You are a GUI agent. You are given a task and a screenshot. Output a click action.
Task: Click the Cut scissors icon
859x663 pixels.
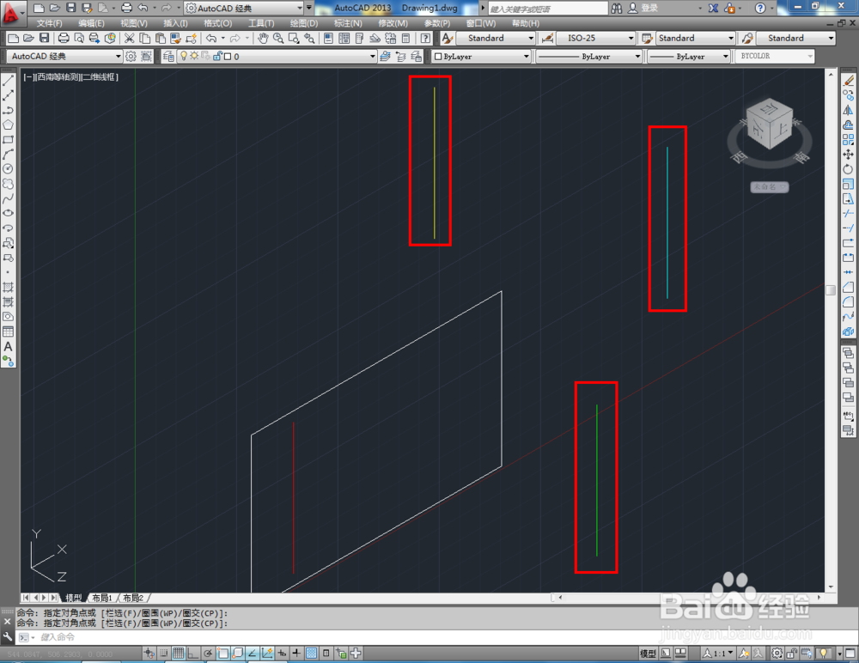(130, 38)
